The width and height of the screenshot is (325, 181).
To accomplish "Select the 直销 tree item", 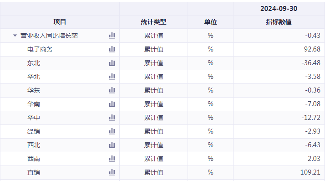I will coord(34,172).
